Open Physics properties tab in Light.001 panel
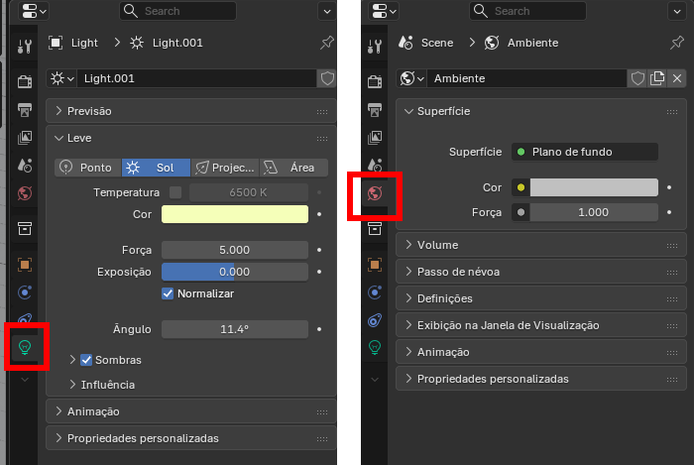694x465 pixels. [25, 292]
